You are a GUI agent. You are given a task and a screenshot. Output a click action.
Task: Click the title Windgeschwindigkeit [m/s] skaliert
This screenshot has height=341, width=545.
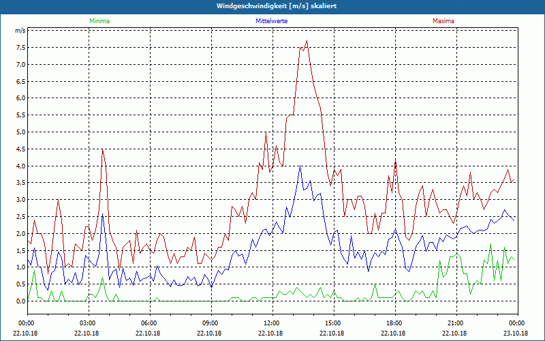click(x=277, y=6)
